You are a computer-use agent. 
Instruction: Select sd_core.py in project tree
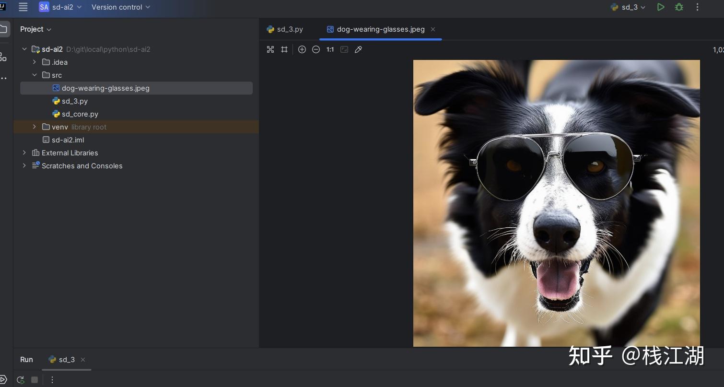tap(80, 114)
